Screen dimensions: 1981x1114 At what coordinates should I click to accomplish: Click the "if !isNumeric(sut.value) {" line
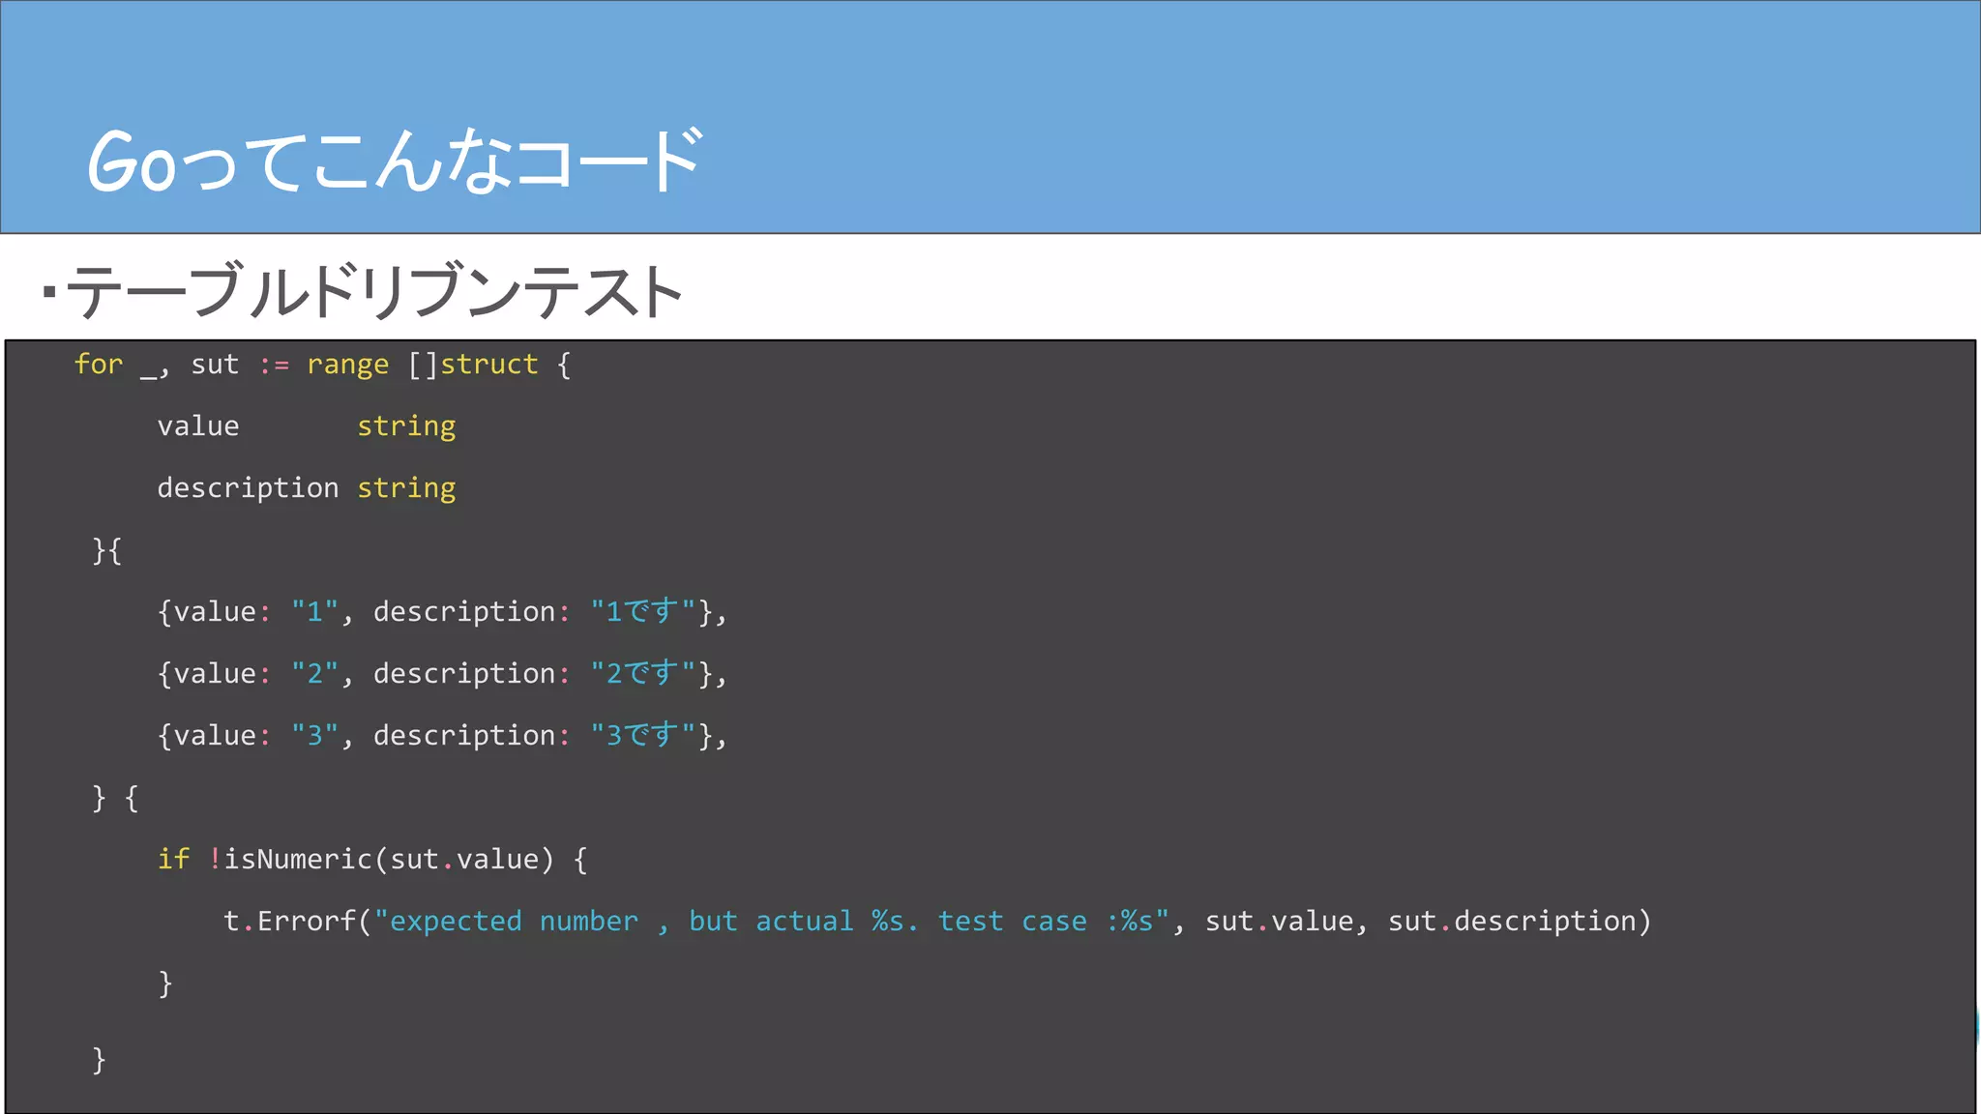pos(372,860)
